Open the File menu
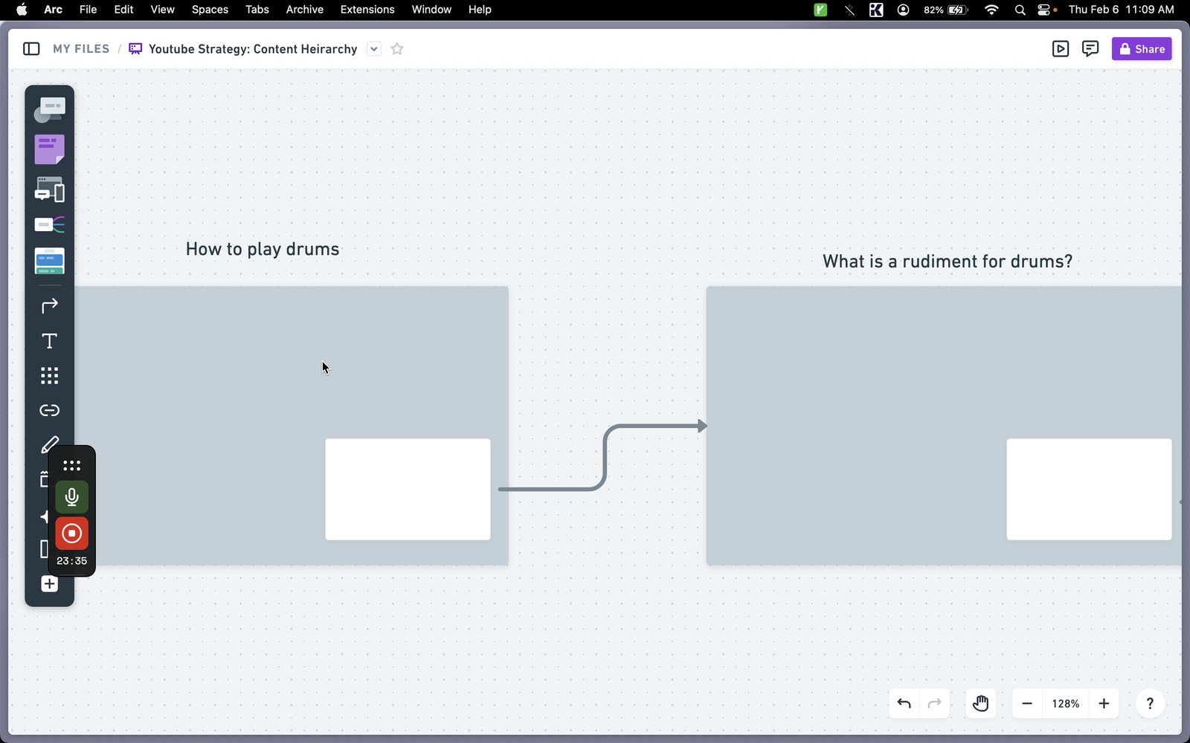1190x743 pixels. 88,10
